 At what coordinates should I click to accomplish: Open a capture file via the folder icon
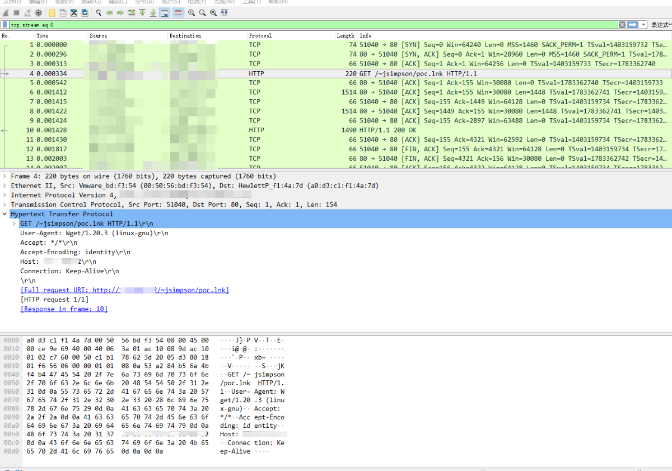(52, 12)
